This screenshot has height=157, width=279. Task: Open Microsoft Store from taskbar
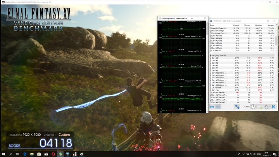(x=39, y=154)
